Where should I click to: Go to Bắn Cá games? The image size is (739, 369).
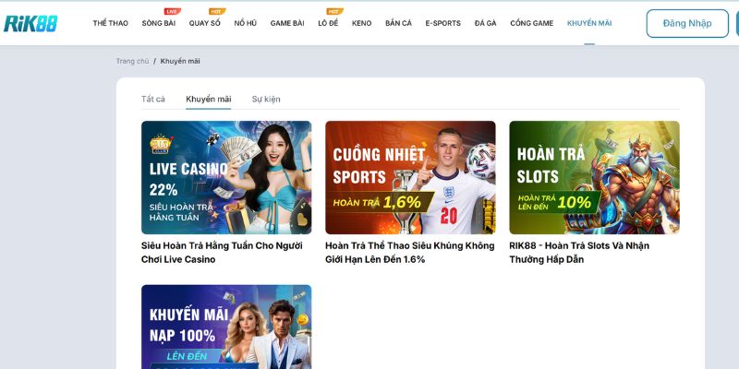point(398,23)
